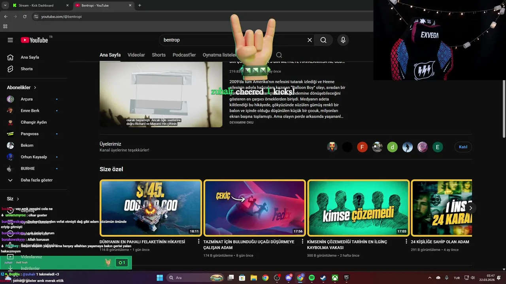This screenshot has width=506, height=284.
Task: Open options menu for DÜNYANIN EN PAHALI video
Action: pos(199,241)
